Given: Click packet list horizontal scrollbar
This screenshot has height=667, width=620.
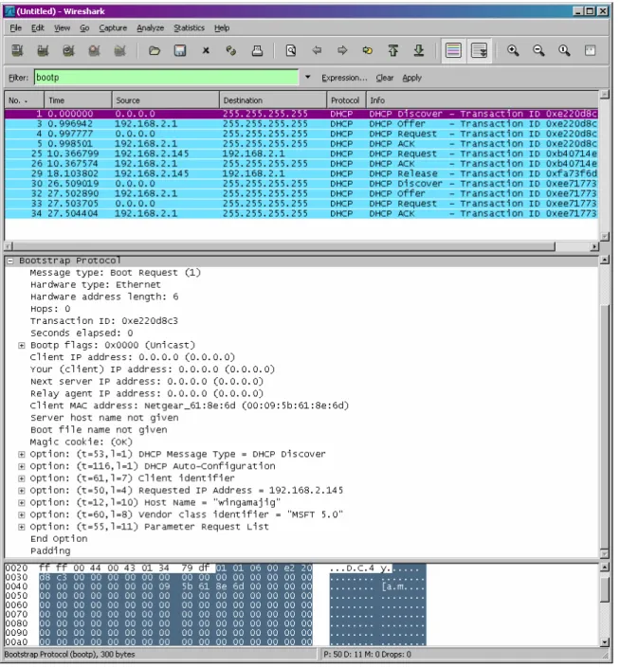Looking at the screenshot, I should tap(301, 246).
